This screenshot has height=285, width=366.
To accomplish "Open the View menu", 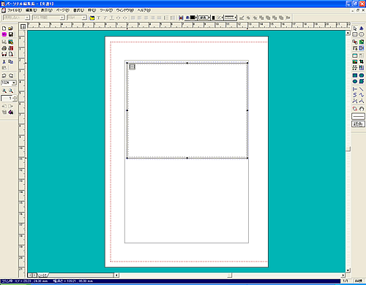I will [46, 10].
